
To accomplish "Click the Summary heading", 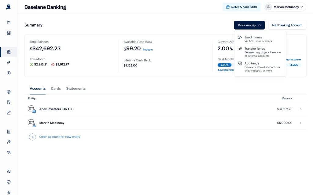I will pos(34,25).
